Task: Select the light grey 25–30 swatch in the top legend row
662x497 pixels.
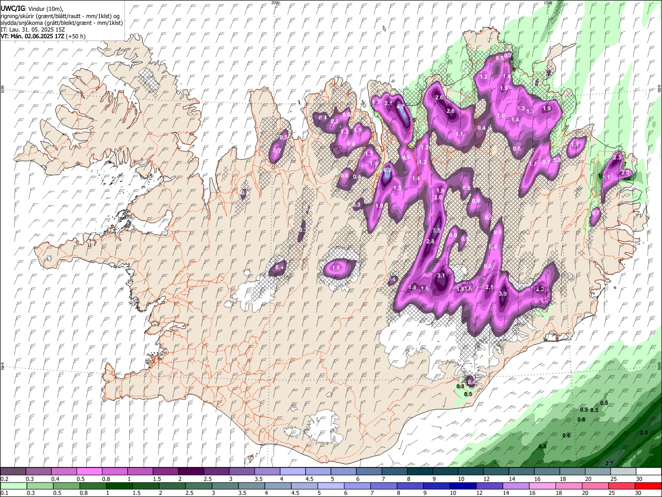Action: [x=623, y=472]
